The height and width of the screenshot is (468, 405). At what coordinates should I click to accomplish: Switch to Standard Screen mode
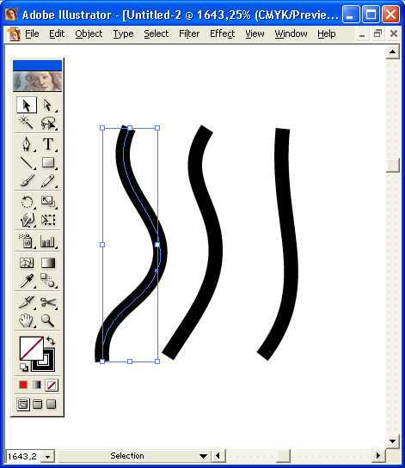(x=23, y=404)
